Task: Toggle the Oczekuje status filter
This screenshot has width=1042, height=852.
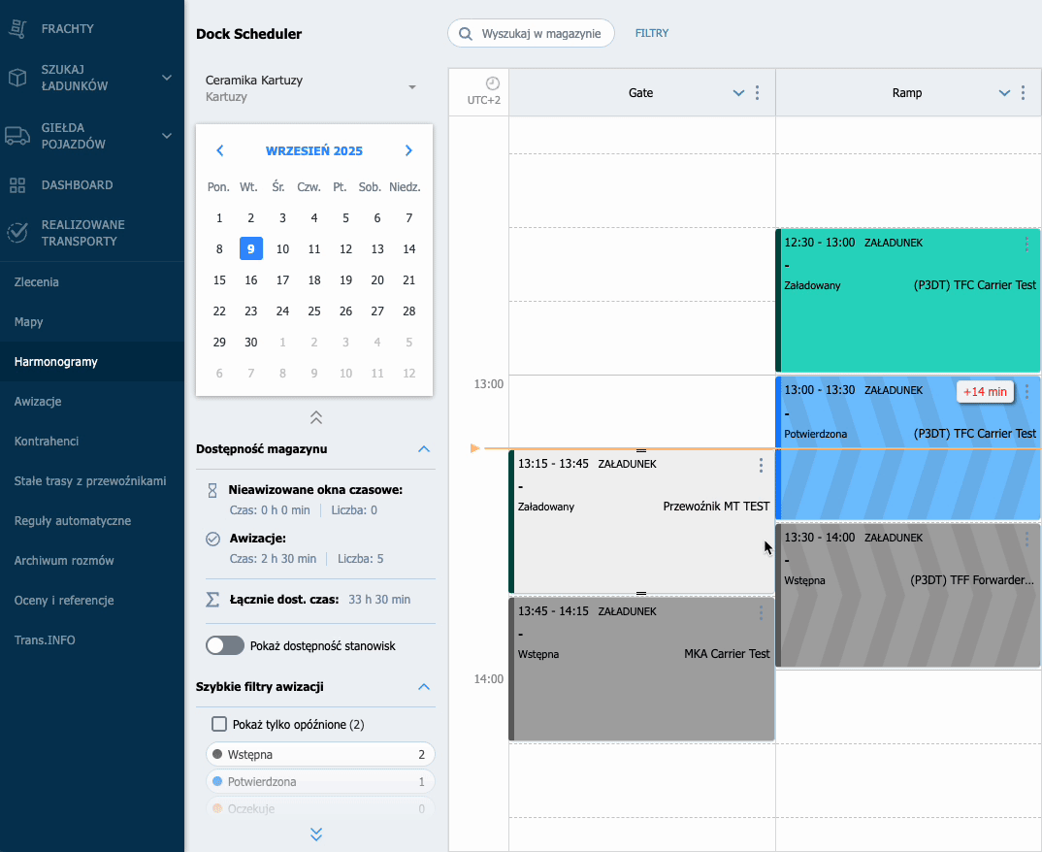Action: click(320, 808)
